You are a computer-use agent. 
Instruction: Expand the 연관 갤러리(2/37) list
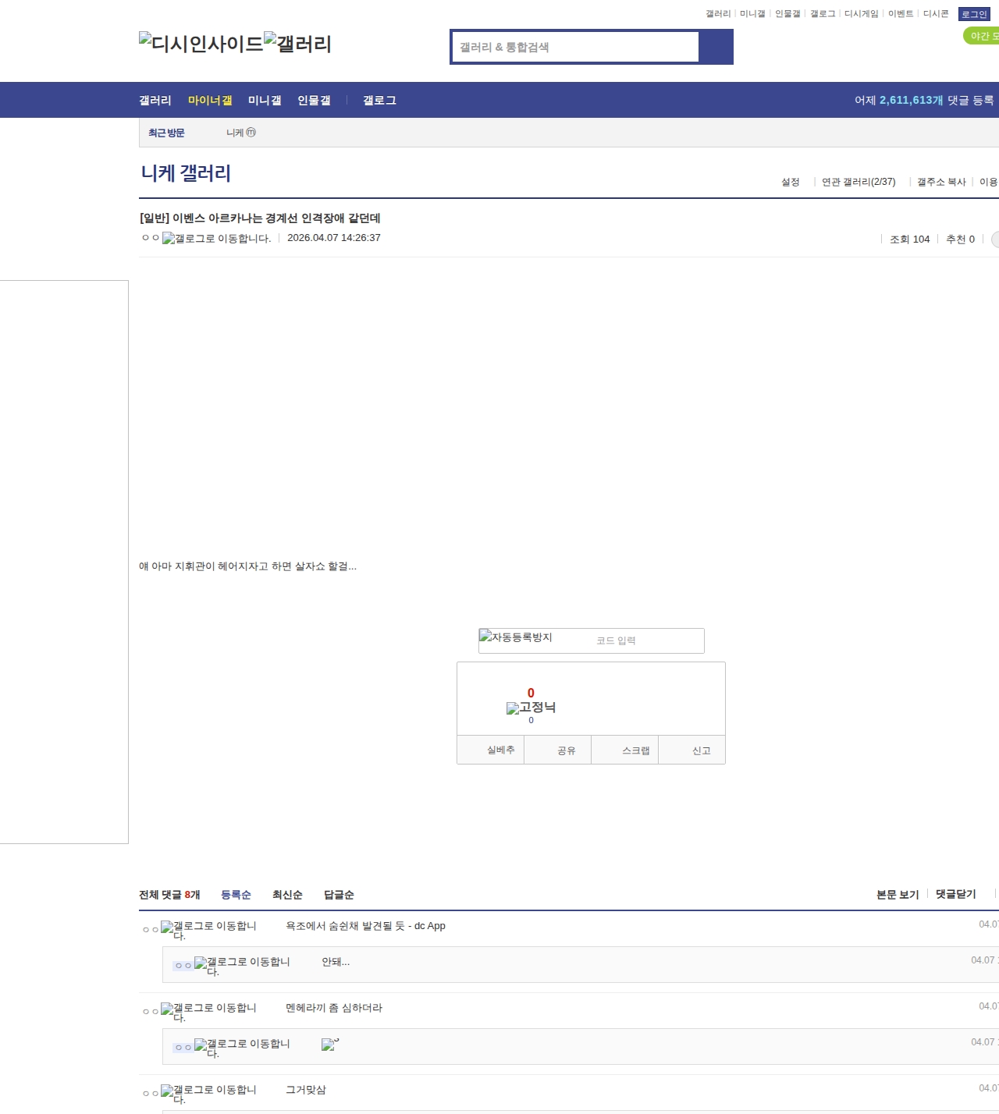tap(858, 182)
